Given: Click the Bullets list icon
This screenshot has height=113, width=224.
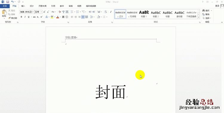Looking at the screenshot, I should coord(72,12).
